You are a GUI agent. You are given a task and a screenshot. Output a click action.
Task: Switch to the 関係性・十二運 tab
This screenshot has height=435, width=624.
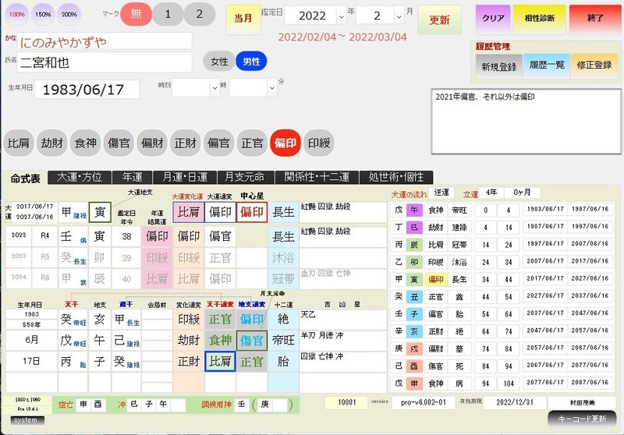click(x=317, y=177)
